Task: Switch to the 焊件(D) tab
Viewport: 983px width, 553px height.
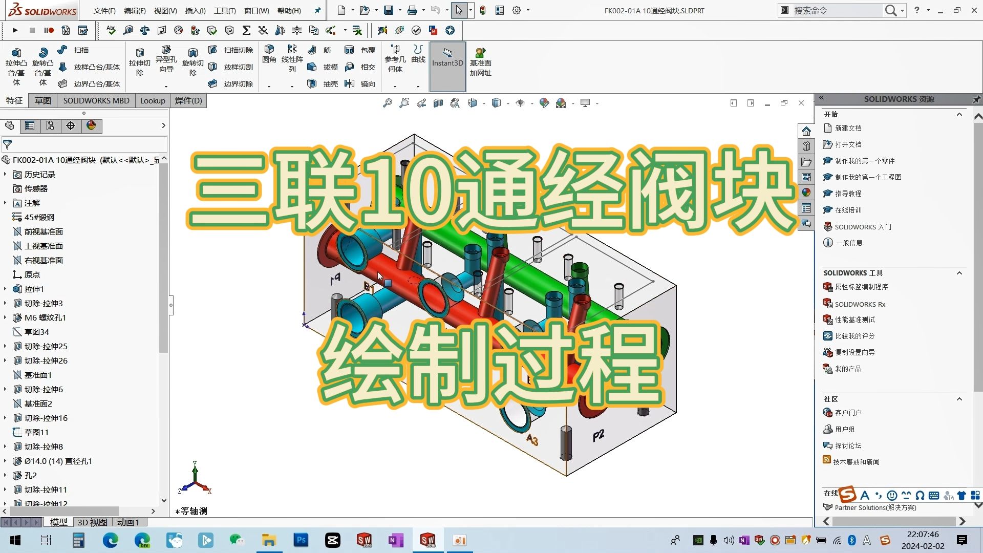Action: (x=188, y=101)
